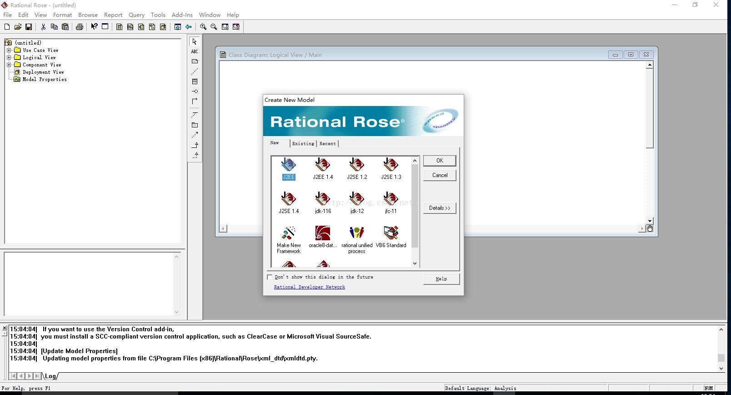731x395 pixels.
Task: Pick the Realize dashed triangle tool
Action: coord(195,155)
